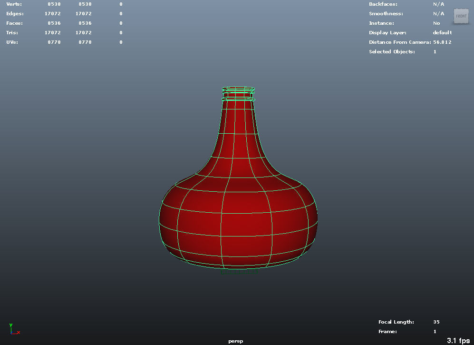The image size is (474, 345).
Task: Click the 1 value beside Frame
Action: pos(435,331)
